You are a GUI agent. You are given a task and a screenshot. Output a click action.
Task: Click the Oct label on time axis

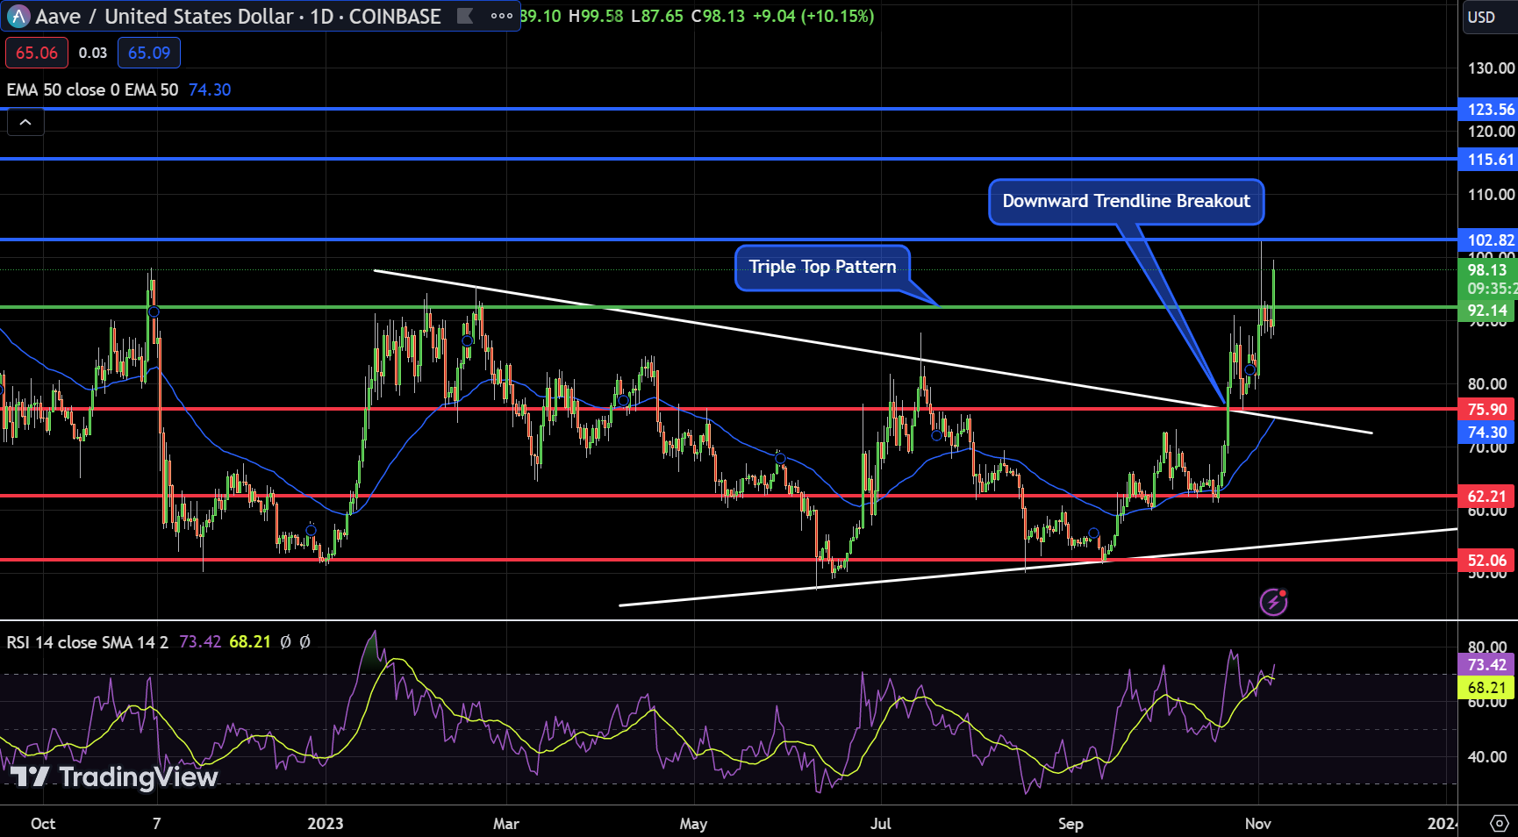tap(43, 823)
